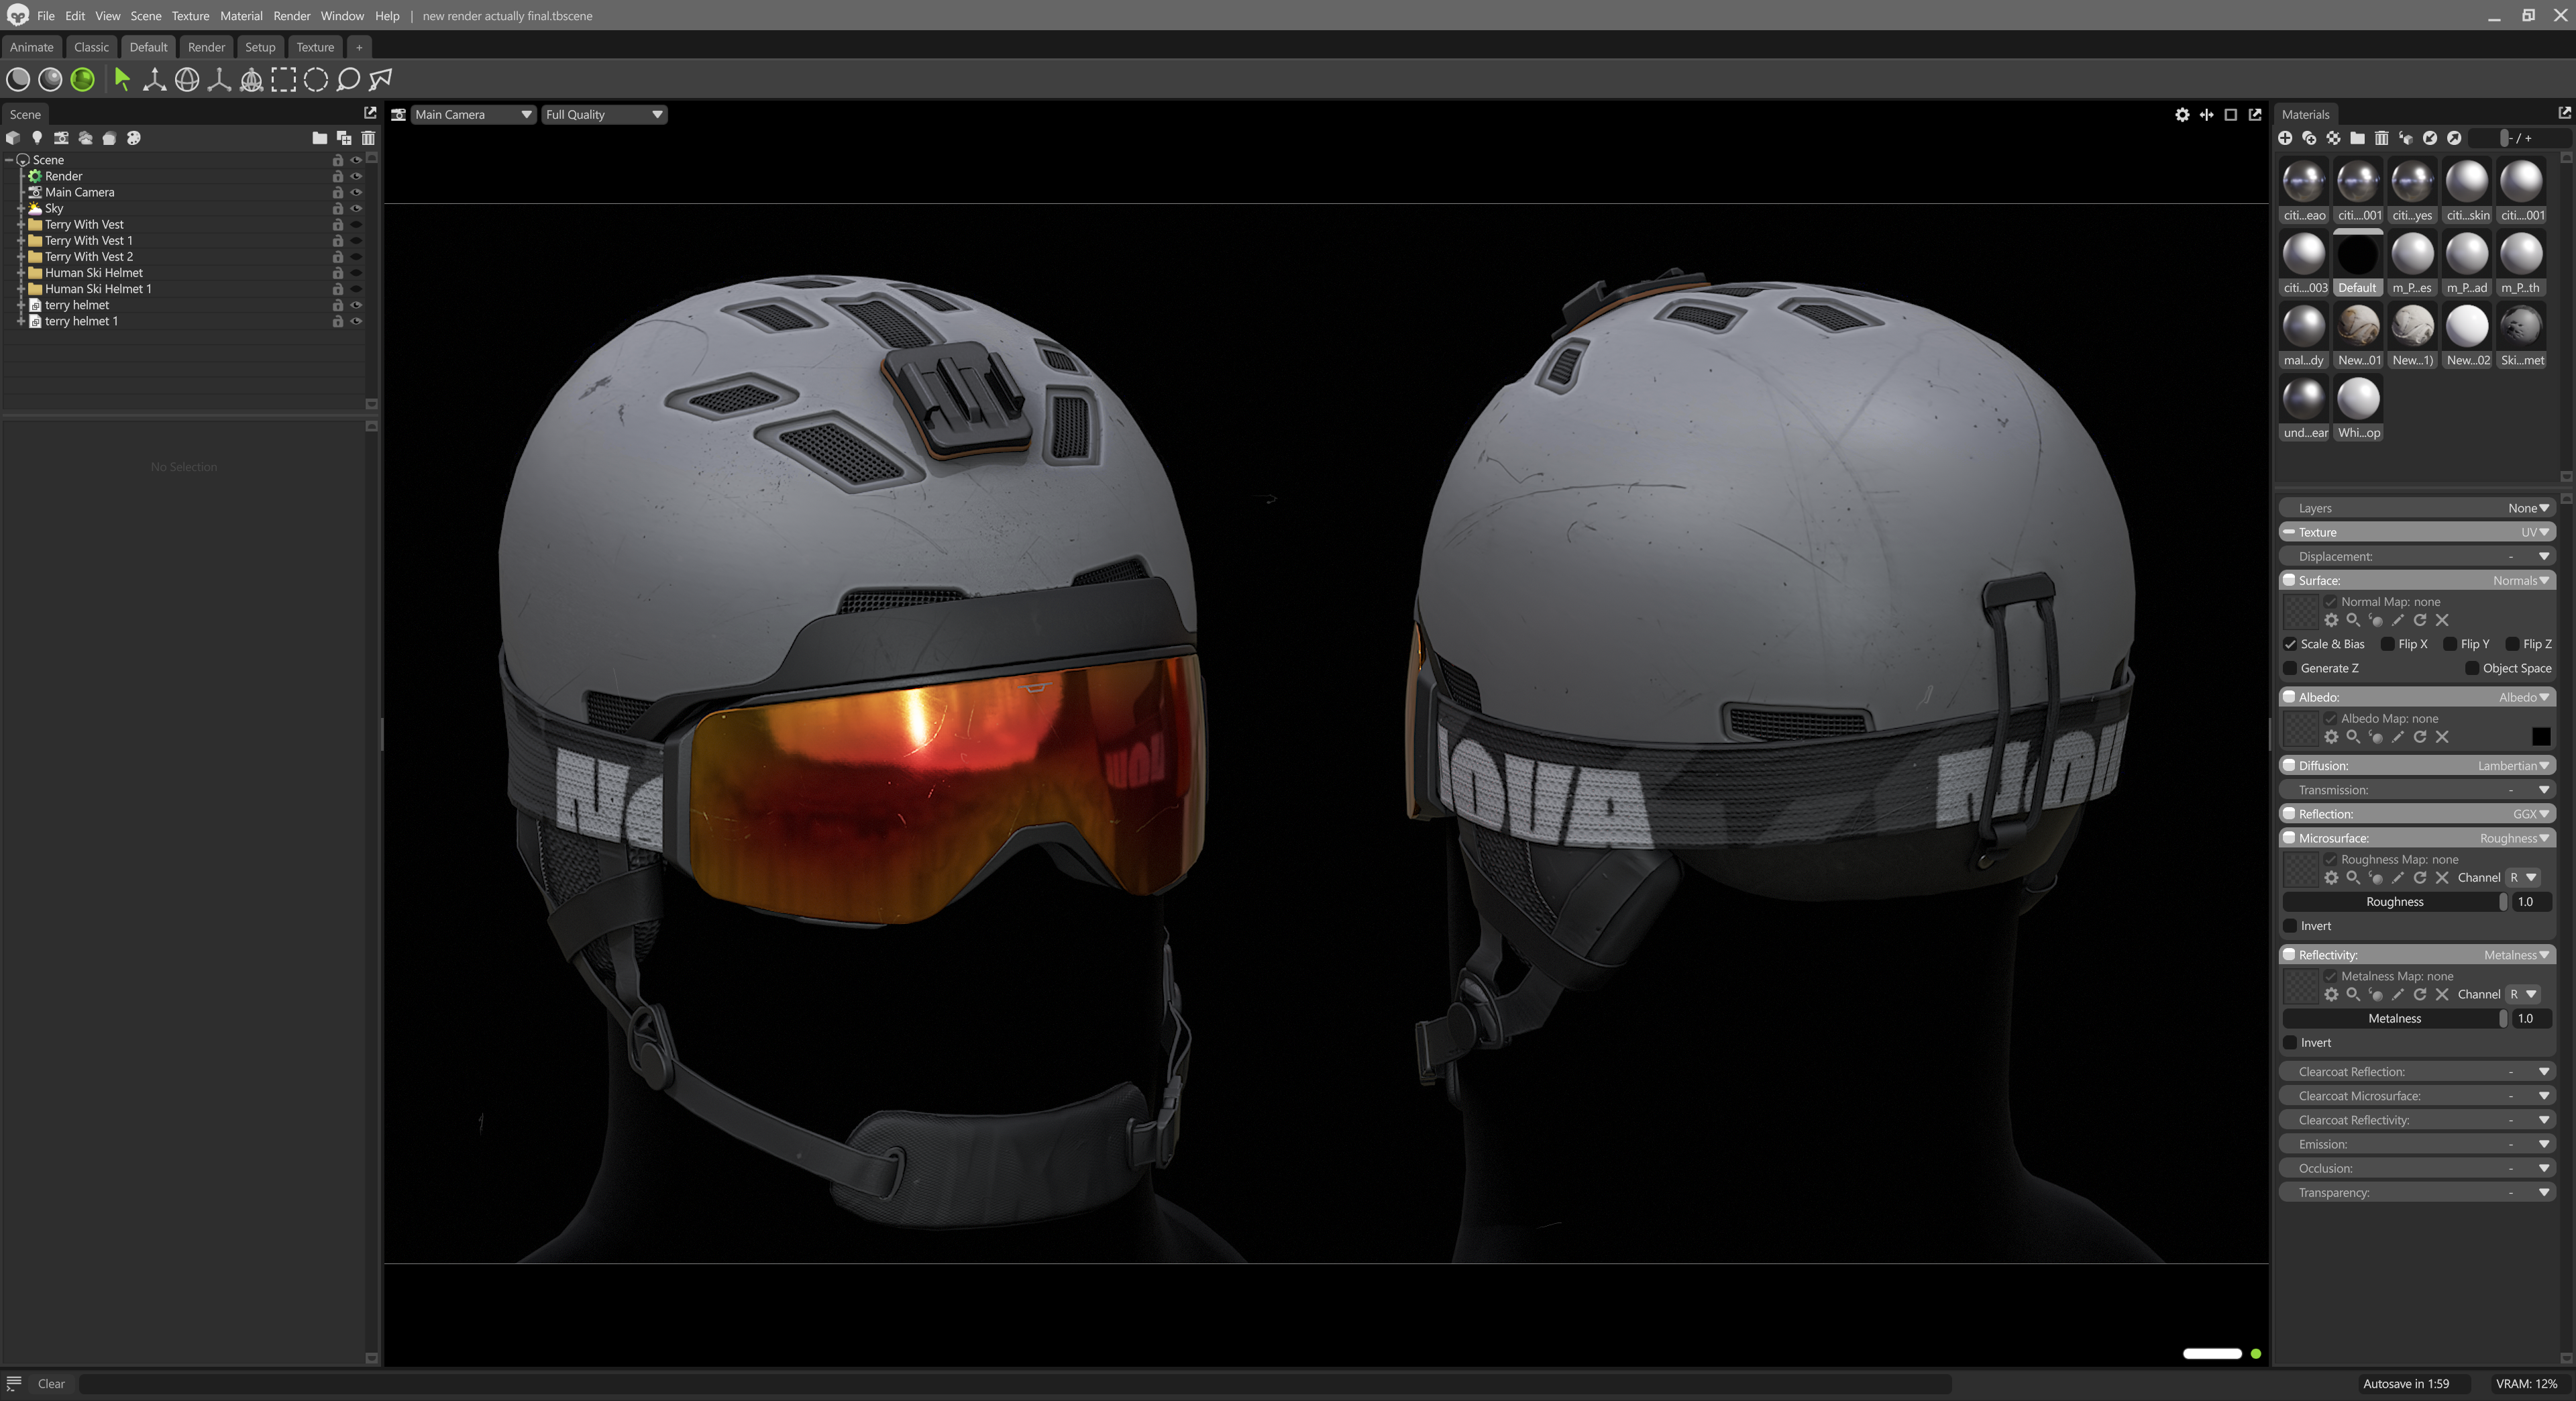Pick the polygon select tool

(x=381, y=80)
